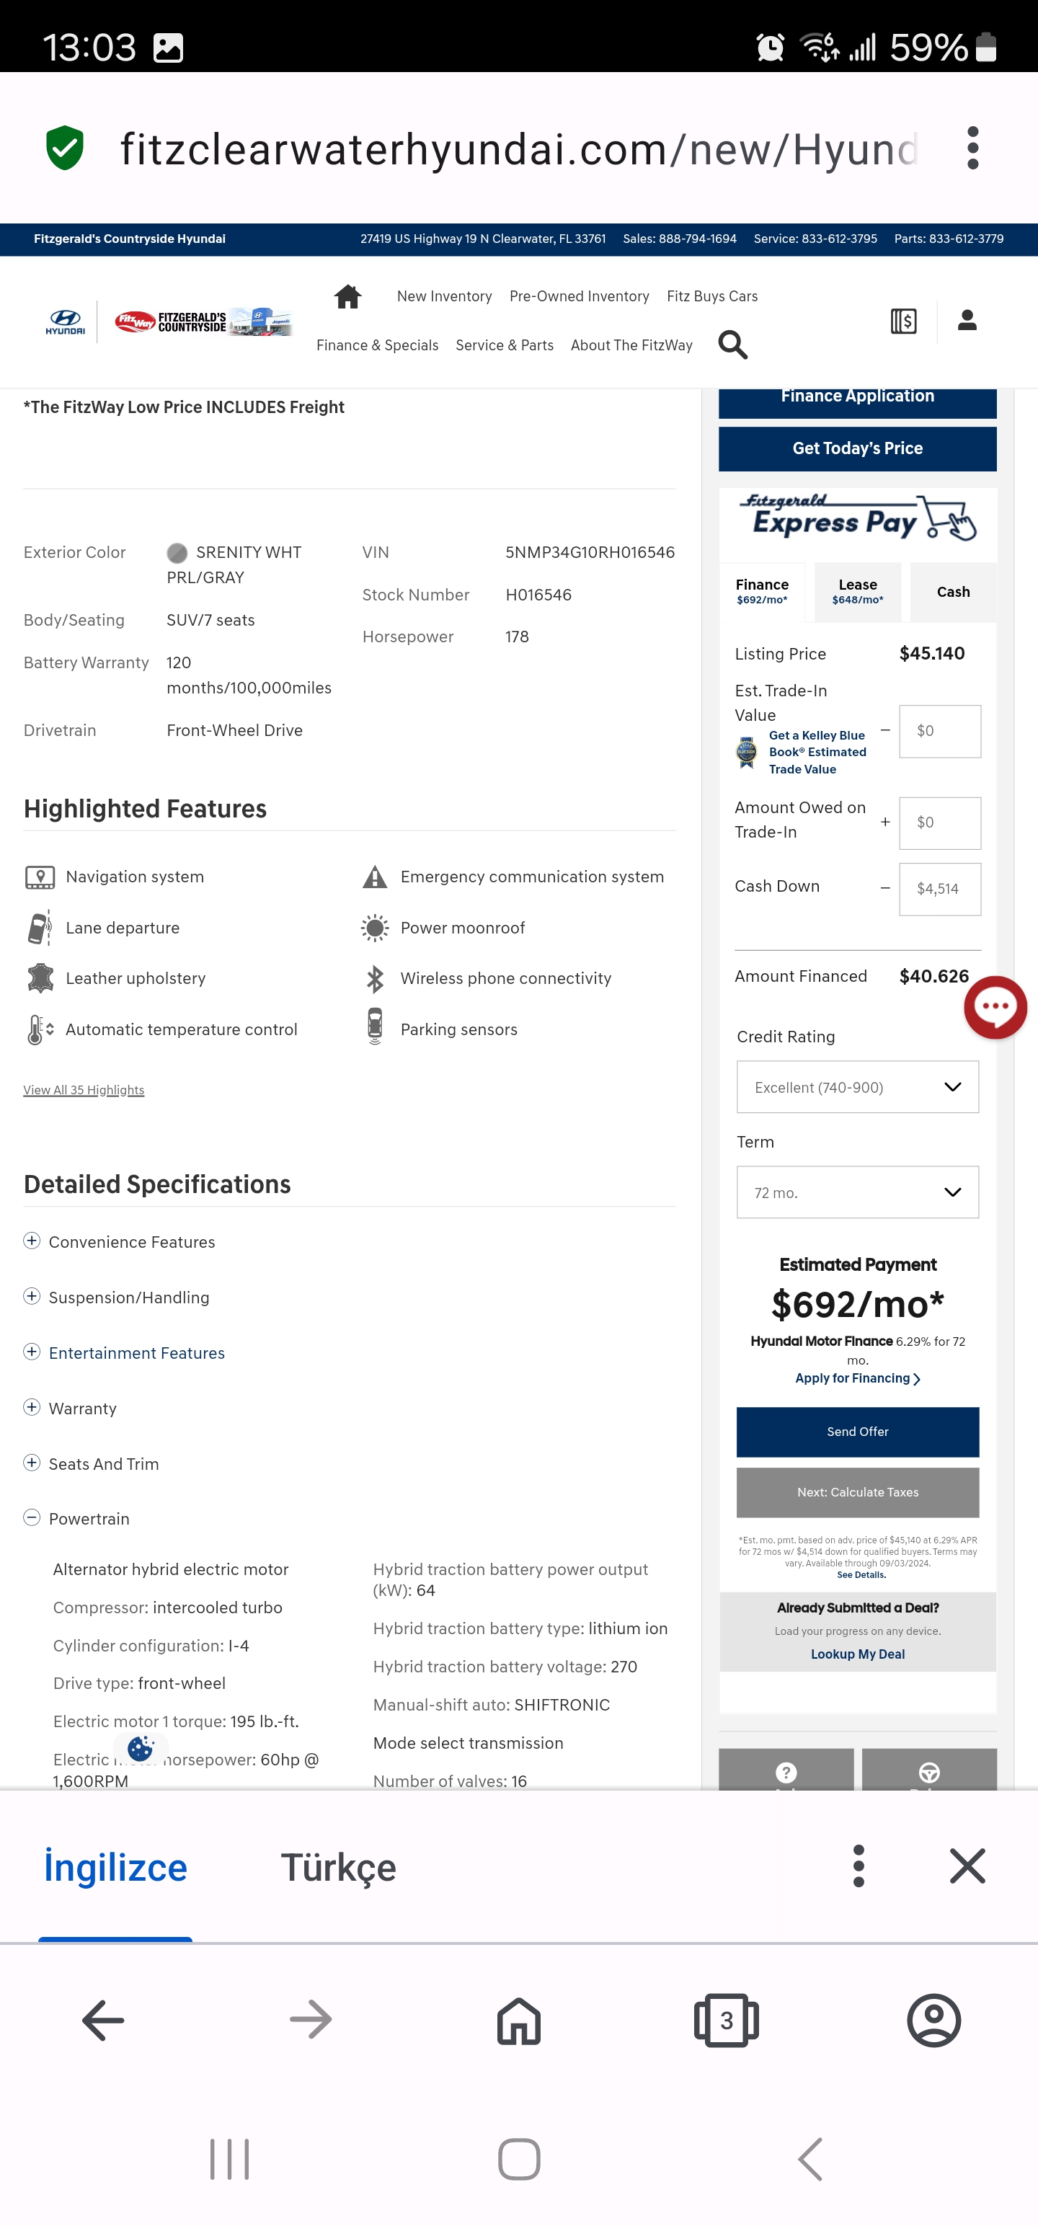The width and height of the screenshot is (1038, 2226).
Task: Click the exterior color gray swatch
Action: click(177, 553)
